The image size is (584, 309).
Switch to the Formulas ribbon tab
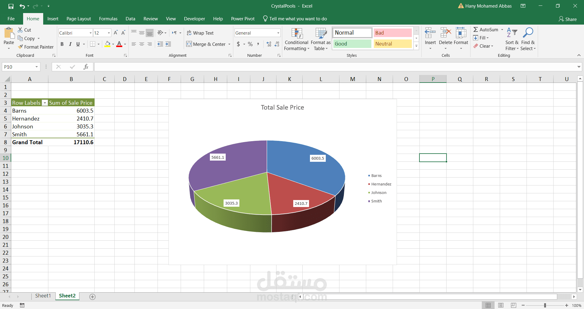click(108, 19)
